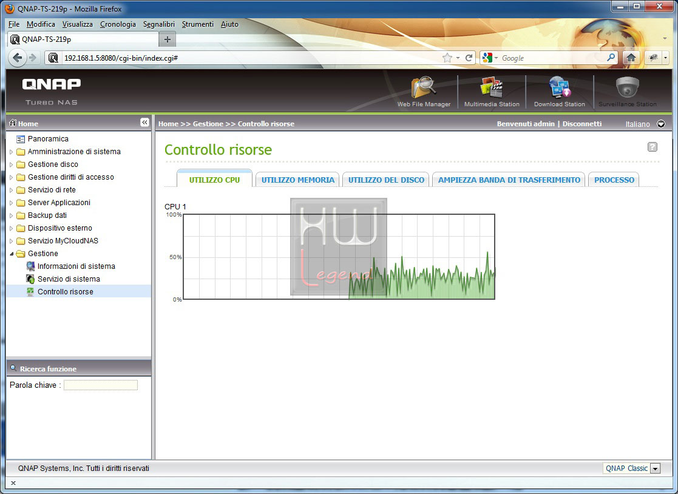The image size is (678, 494).
Task: Open Web File Manager icon
Action: (424, 91)
